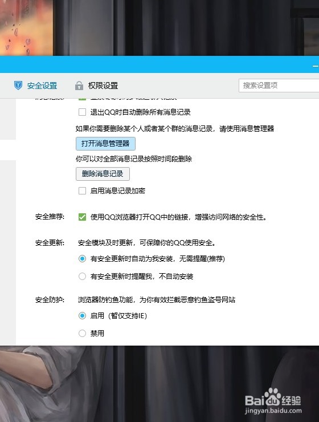Viewport: 319px width, 422px height.
Task: Click the 安全推荐: section label
Action: tap(50, 217)
